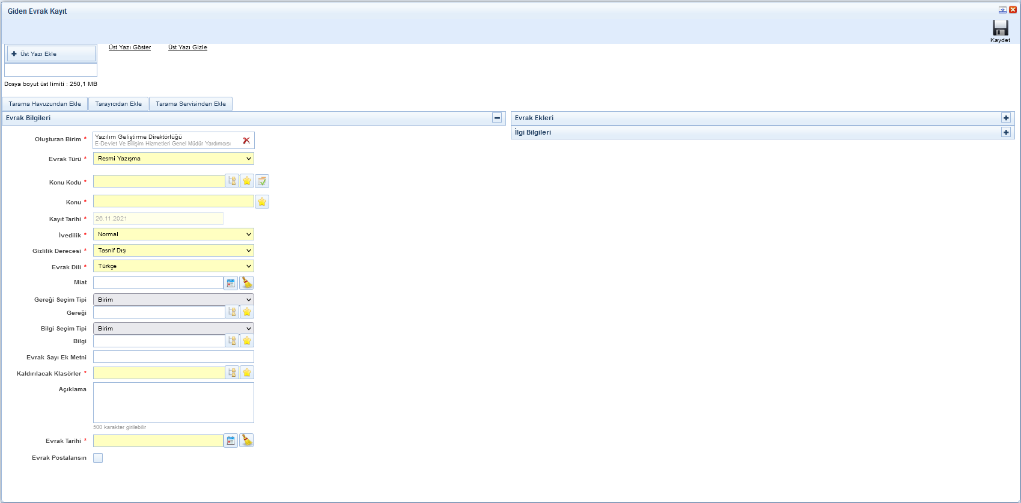Clear the Oluşturan Birim selection with red X
Image resolution: width=1021 pixels, height=503 pixels.
246,141
